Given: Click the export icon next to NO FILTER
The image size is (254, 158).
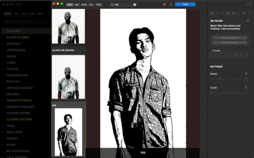Looking at the screenshot, I should [248, 20].
